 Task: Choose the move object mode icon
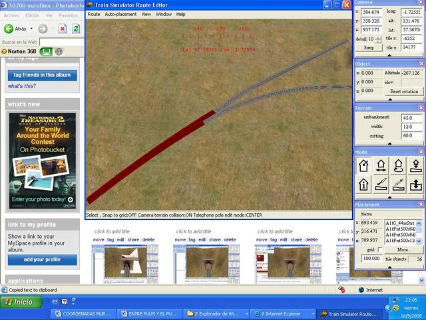pos(381,166)
